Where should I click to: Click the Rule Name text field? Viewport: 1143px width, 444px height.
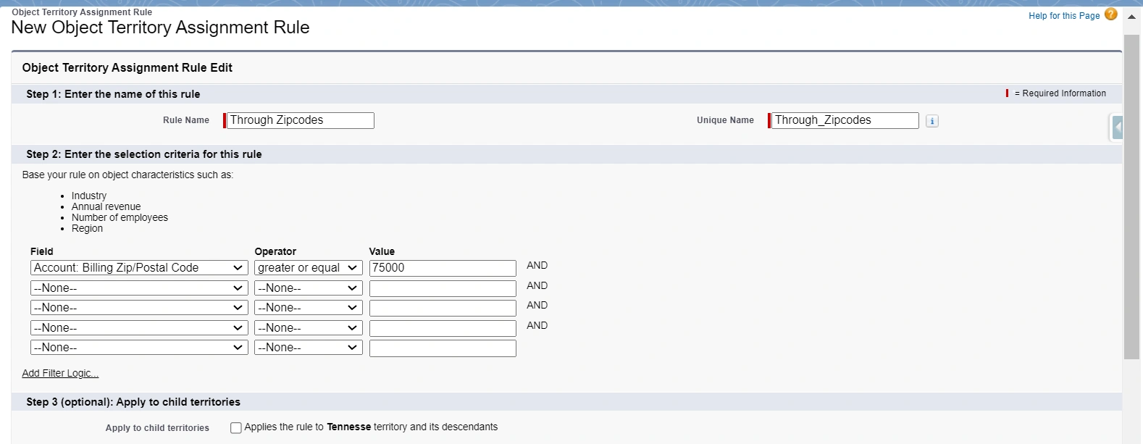[x=300, y=120]
